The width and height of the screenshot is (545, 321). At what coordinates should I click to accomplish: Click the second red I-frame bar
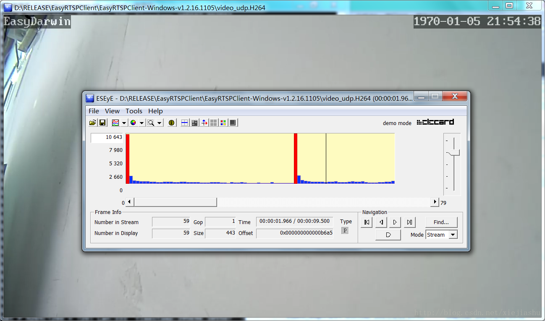tap(296, 159)
